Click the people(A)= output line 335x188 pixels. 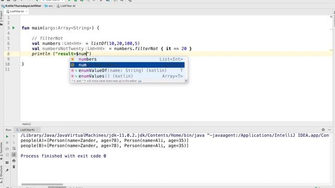pos(105,140)
